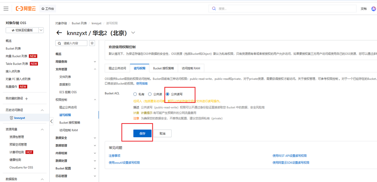Open 资源包管理 under 资源用量
Viewport: 377px width, 182px height.
pyautogui.click(x=17, y=137)
